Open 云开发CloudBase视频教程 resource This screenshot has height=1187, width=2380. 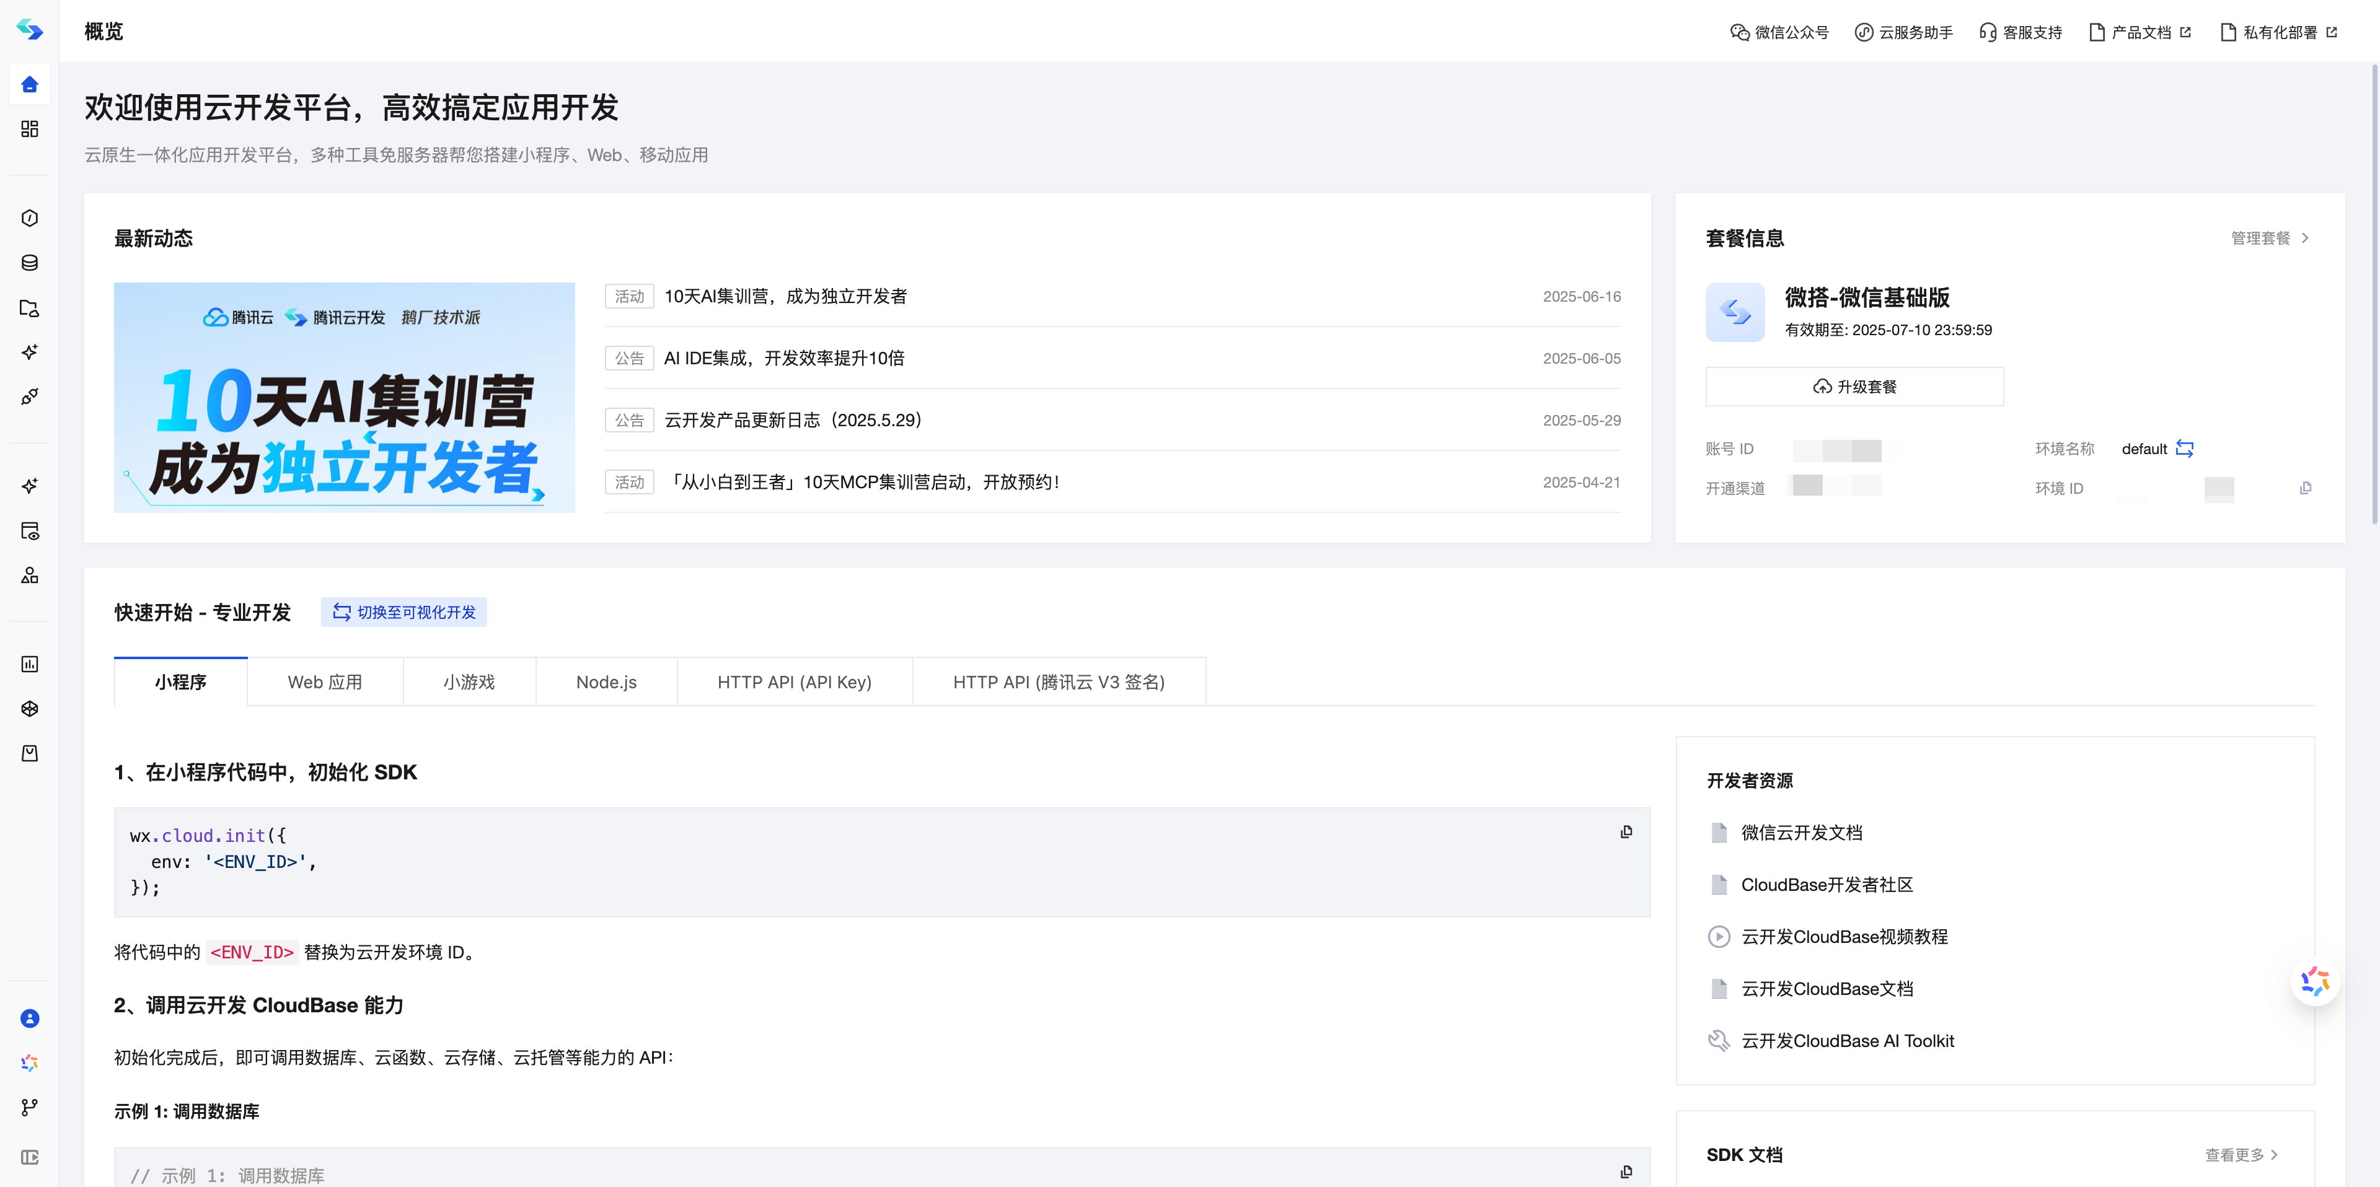[1844, 937]
